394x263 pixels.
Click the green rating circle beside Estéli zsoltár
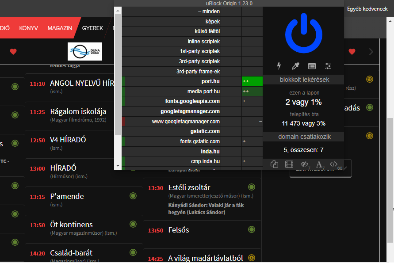pyautogui.click(x=252, y=187)
